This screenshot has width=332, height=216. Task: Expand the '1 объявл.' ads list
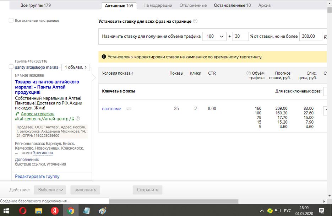pyautogui.click(x=76, y=67)
